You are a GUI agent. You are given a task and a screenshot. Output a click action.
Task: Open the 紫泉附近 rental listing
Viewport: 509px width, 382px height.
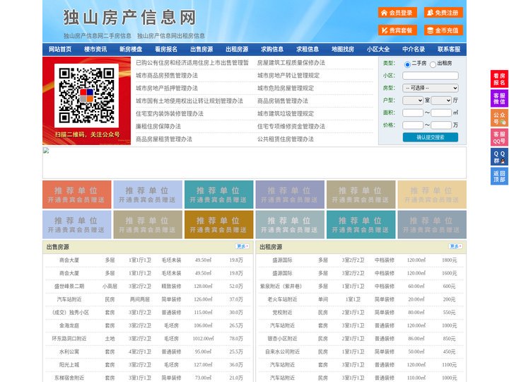click(x=281, y=286)
